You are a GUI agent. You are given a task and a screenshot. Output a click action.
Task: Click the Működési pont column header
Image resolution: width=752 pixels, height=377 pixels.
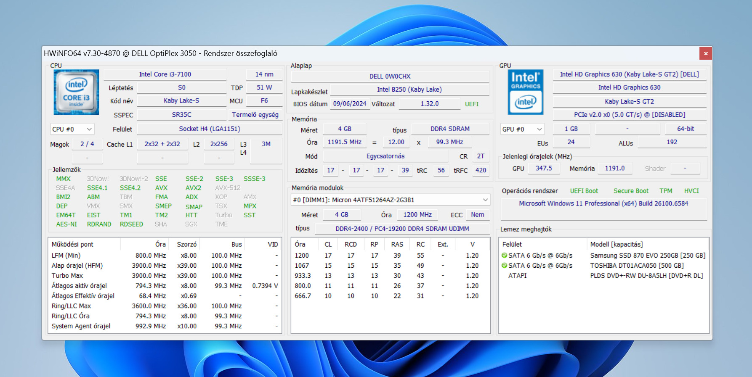pos(72,245)
